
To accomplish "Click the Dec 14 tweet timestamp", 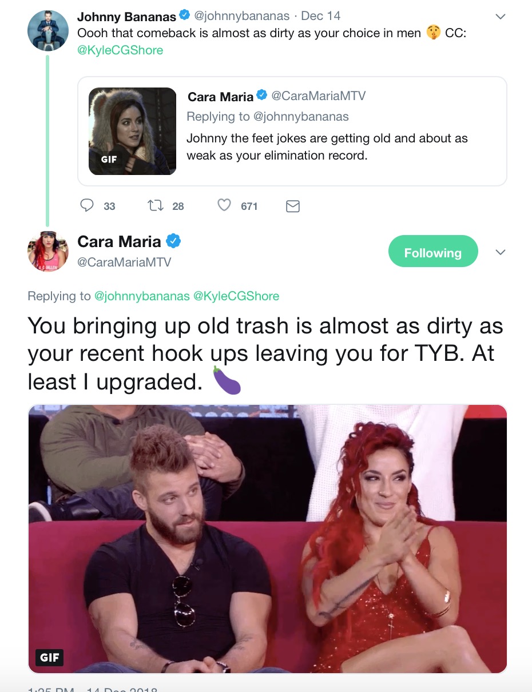I will click(x=320, y=16).
